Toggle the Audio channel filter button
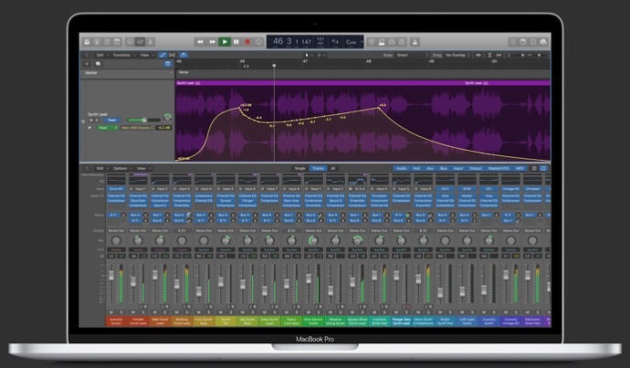The width and height of the screenshot is (630, 368). [402, 168]
